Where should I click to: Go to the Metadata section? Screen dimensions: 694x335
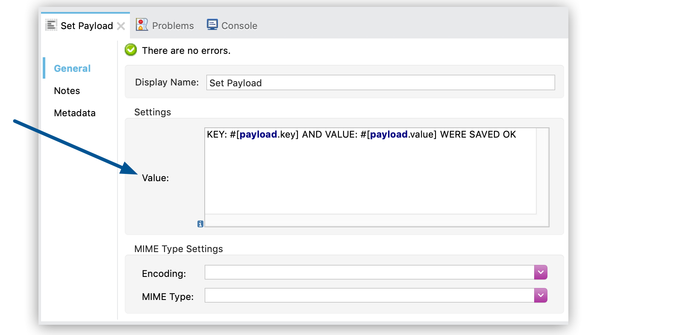(x=75, y=113)
